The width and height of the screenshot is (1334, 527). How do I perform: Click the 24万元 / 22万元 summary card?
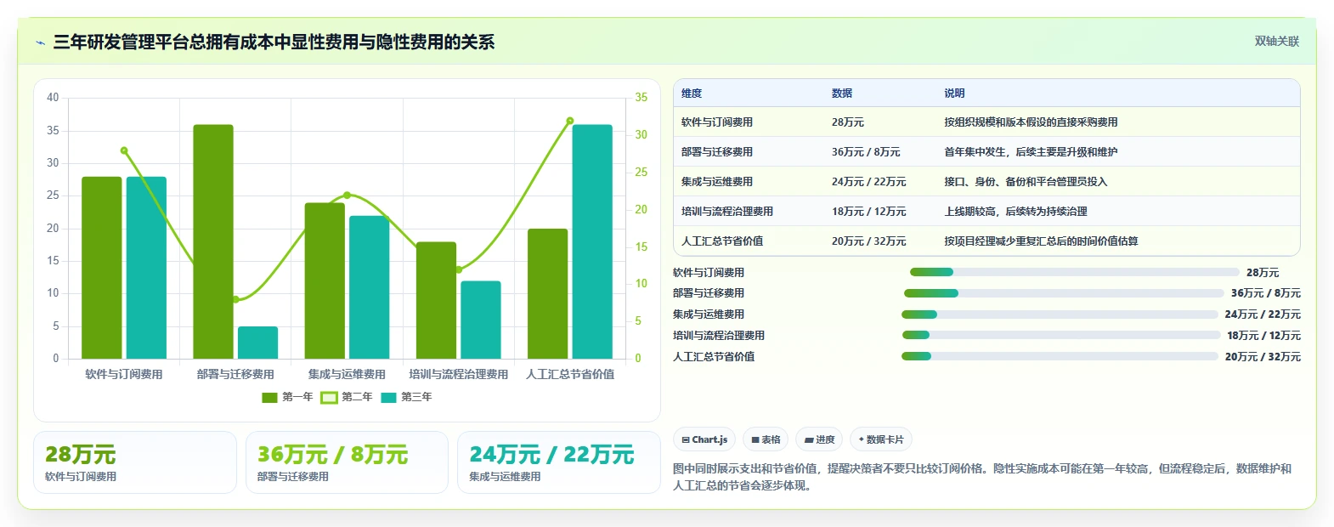(x=559, y=462)
